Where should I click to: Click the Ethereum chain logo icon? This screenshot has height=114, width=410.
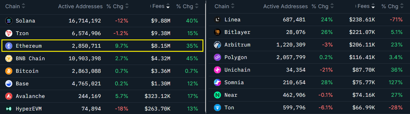[9, 46]
